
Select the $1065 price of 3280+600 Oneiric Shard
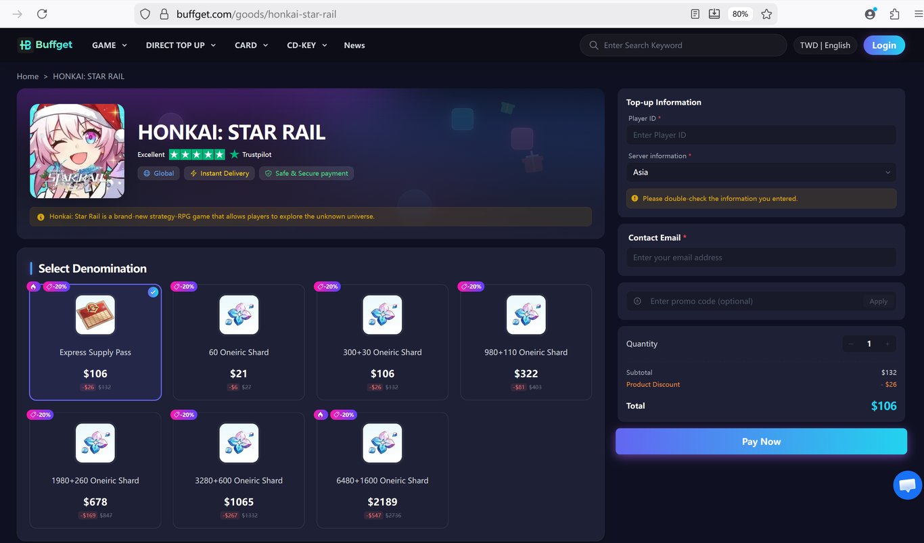point(239,502)
